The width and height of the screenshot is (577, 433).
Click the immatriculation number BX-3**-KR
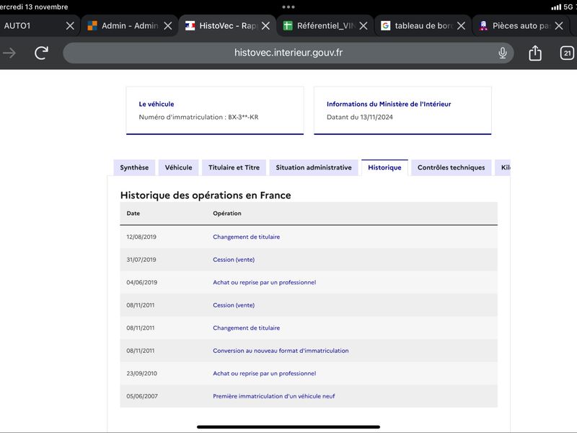click(243, 117)
